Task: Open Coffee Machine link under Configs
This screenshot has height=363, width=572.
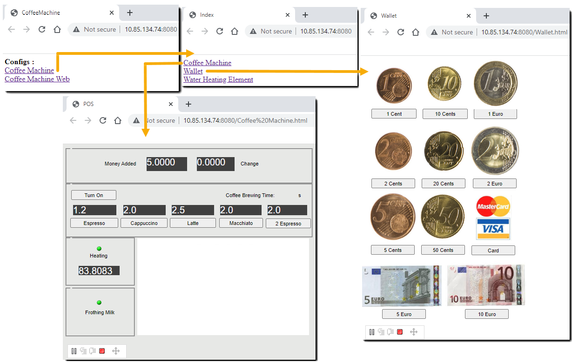Action: [x=29, y=71]
